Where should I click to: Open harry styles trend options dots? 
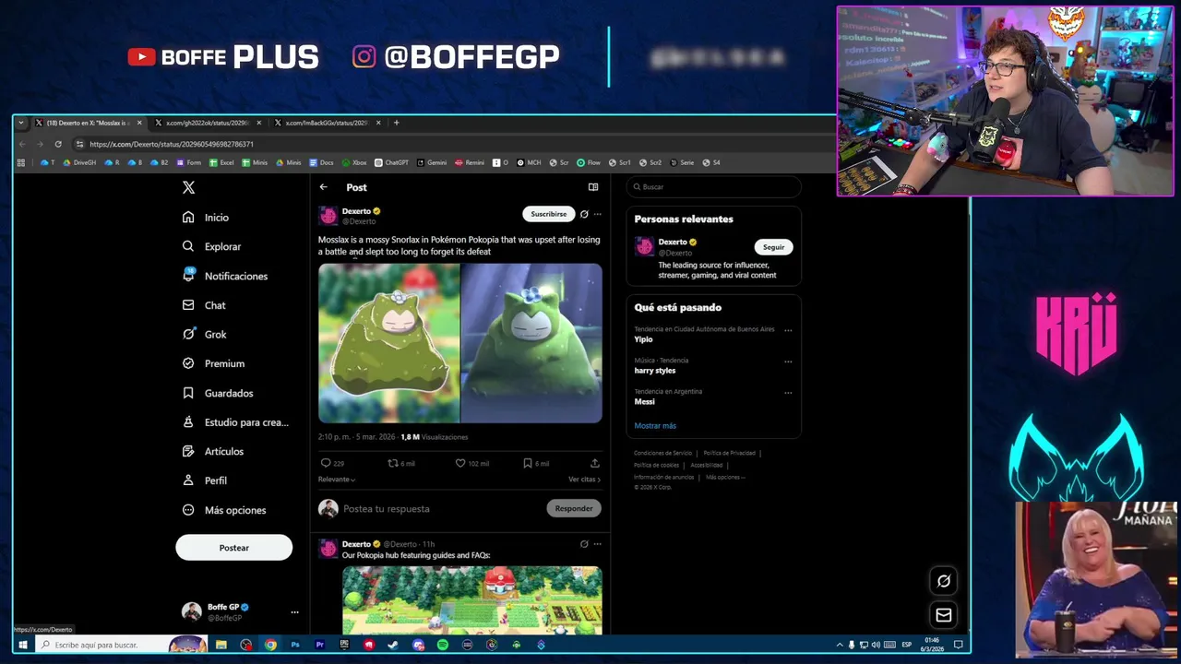788,362
